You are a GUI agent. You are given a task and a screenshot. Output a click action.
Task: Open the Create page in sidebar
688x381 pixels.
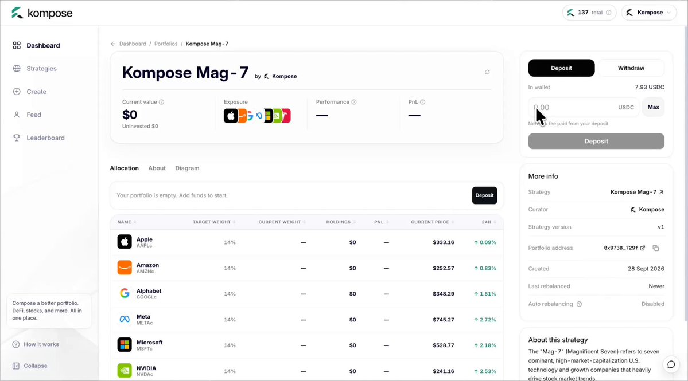pos(30,92)
